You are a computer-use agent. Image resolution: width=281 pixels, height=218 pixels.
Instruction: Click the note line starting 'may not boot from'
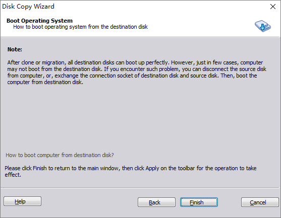tap(137, 69)
